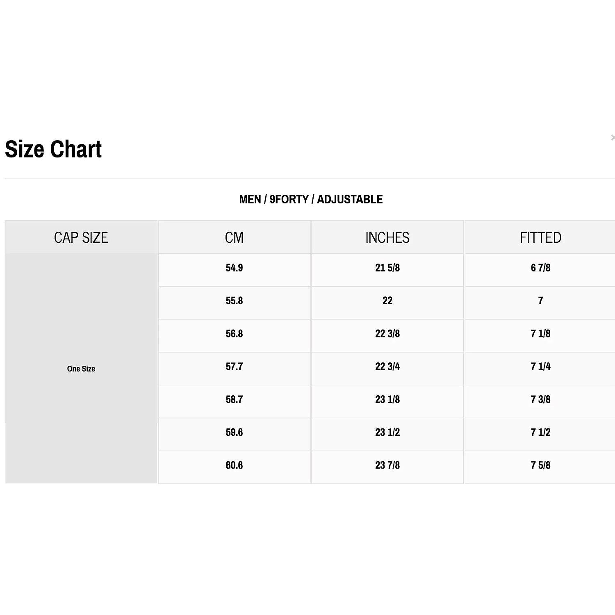Viewport: 615px width, 615px height.
Task: Select the 23 1/8 inches value
Action: 387,399
